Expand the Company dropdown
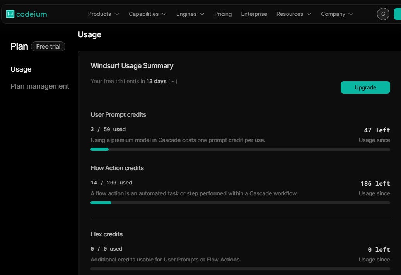Viewport: 401px width, 275px height. pyautogui.click(x=336, y=14)
